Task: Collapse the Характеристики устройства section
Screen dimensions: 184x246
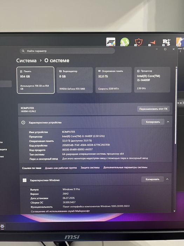Action: tap(168, 122)
